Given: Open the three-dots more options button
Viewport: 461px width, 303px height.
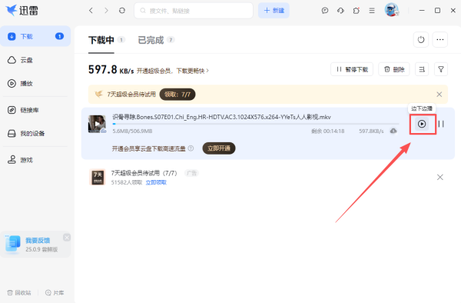Looking at the screenshot, I should pos(440,39).
